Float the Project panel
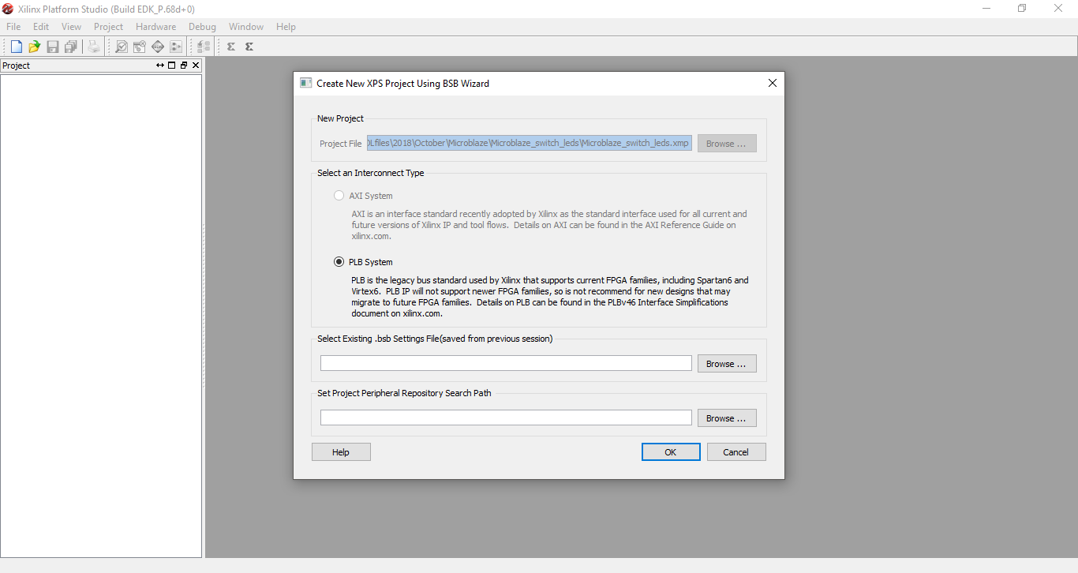Screen dimensions: 1078x573 pos(184,66)
